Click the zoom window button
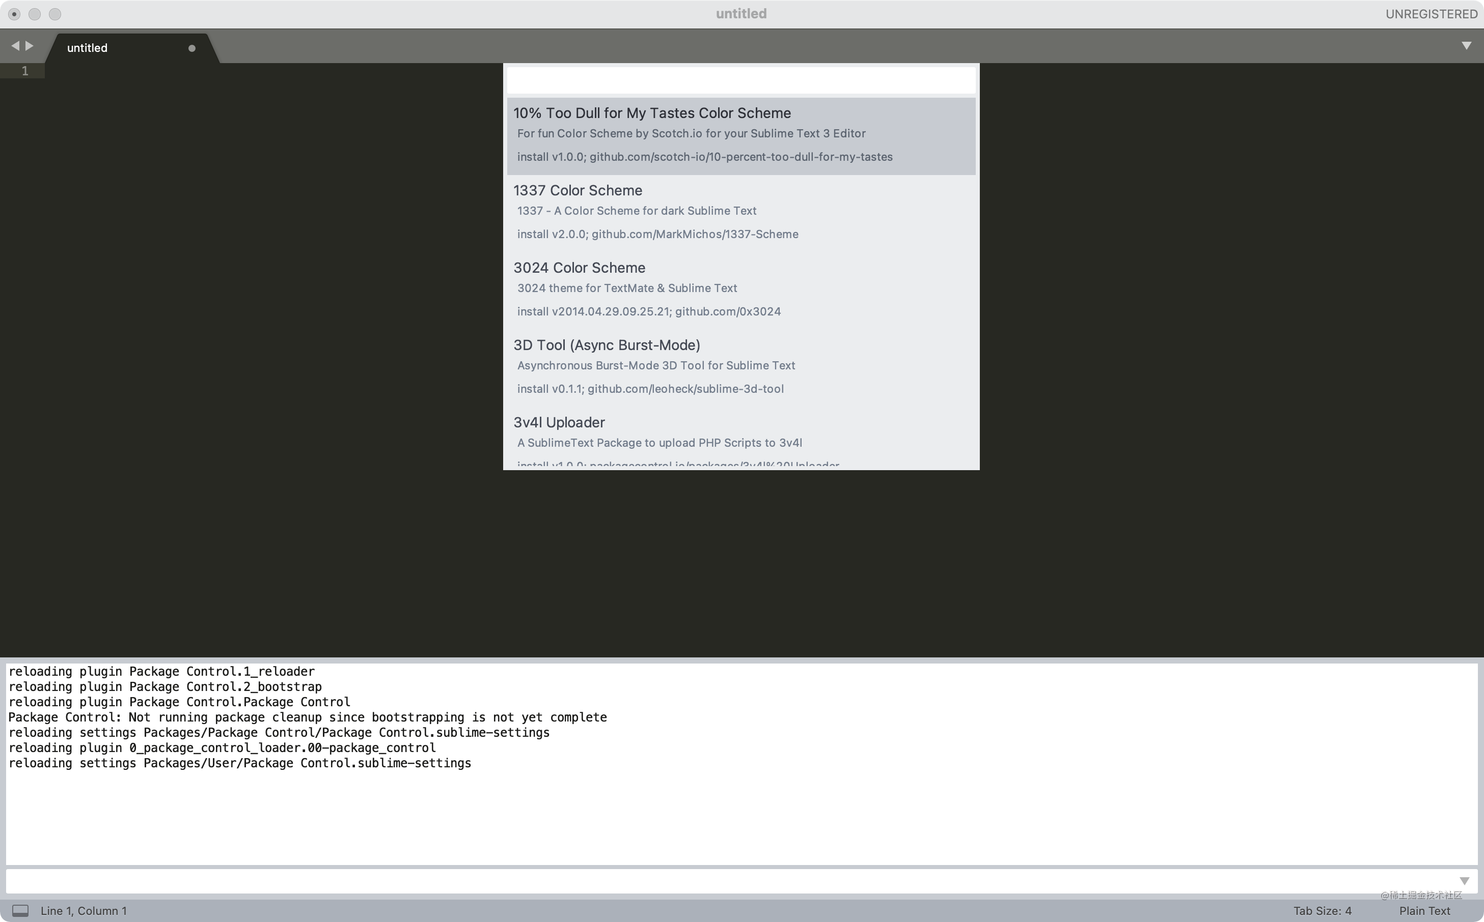This screenshot has width=1484, height=922. (x=55, y=14)
